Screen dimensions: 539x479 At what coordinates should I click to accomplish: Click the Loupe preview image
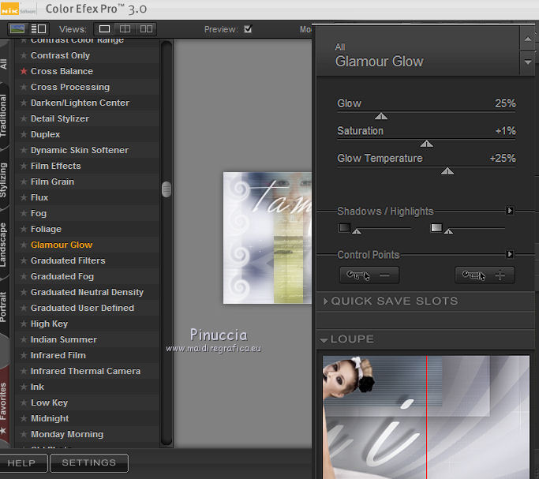coord(426,417)
